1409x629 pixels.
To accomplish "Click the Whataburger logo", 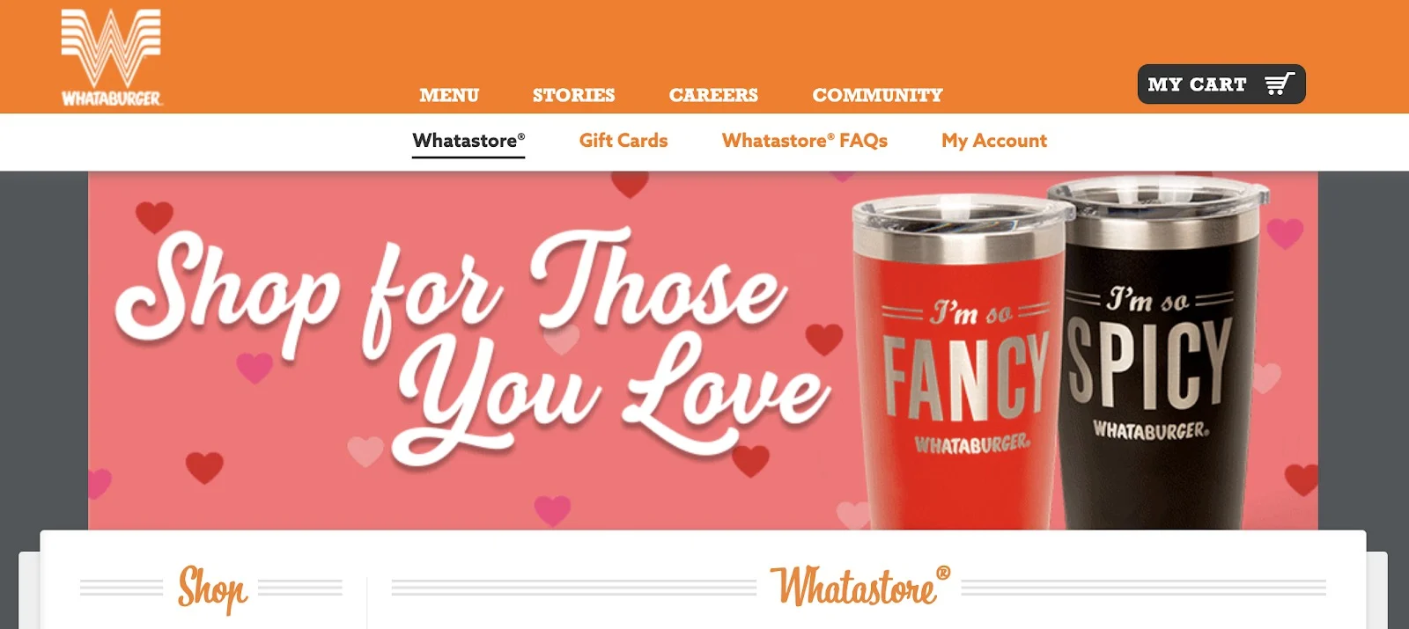I will [x=111, y=57].
